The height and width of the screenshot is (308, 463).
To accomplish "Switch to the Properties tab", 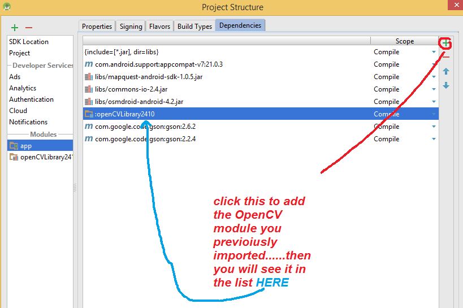I will click(97, 26).
